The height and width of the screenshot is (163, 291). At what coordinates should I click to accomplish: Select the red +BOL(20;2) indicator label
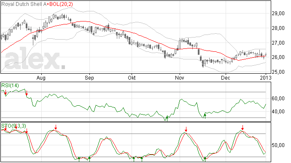pos(59,4)
